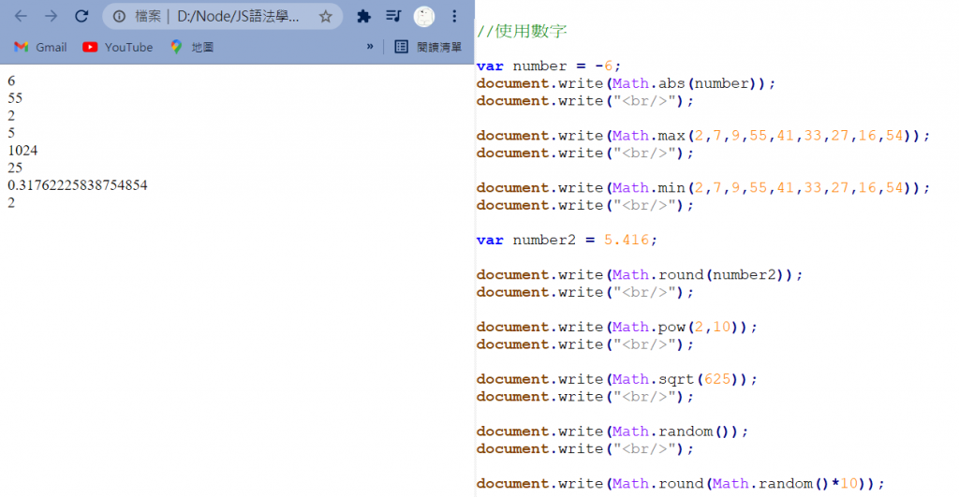This screenshot has height=497, width=959.
Task: Open the 閱讀清單 reading list
Action: [428, 47]
